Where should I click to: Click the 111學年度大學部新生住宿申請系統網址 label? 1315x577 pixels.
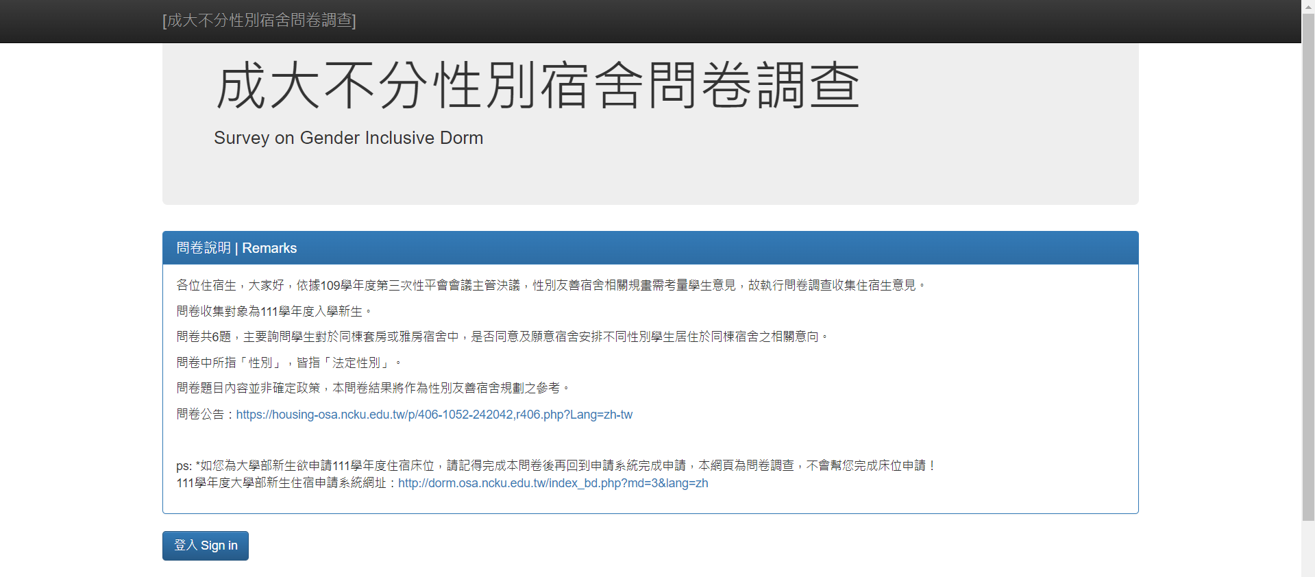tap(286, 483)
